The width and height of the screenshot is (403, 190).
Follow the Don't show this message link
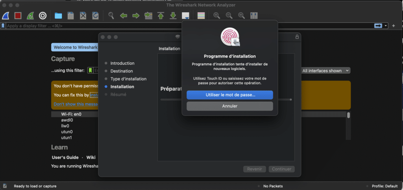(x=76, y=104)
